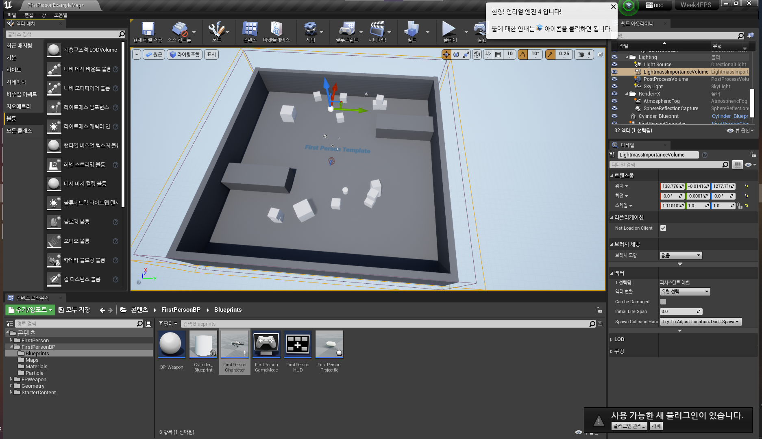Dismiss the plugin notification button
Image resolution: width=762 pixels, height=439 pixels.
(x=656, y=426)
